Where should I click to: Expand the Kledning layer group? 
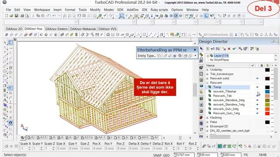(207, 118)
